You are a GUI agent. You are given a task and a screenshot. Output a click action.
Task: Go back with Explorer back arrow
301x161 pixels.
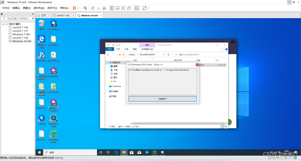pyautogui.click(x=109, y=55)
